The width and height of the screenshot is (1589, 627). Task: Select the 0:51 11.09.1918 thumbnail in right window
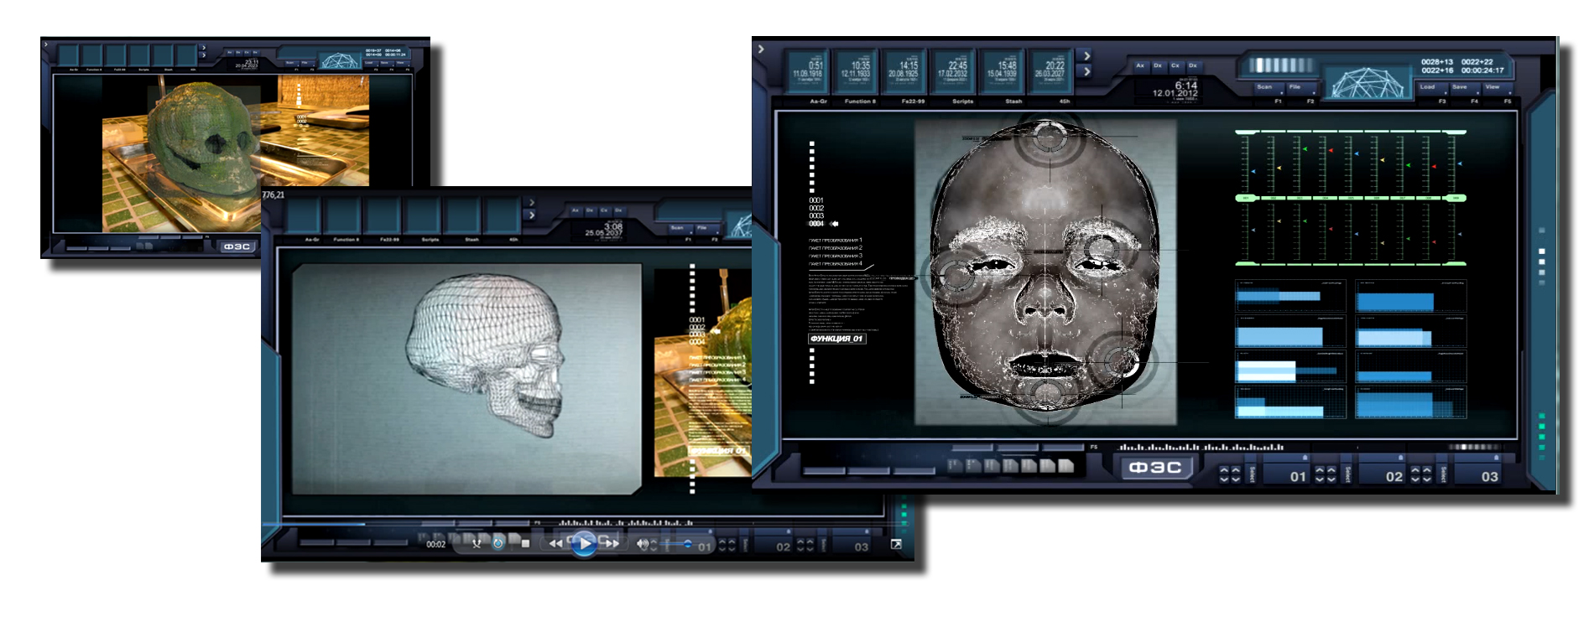click(808, 71)
